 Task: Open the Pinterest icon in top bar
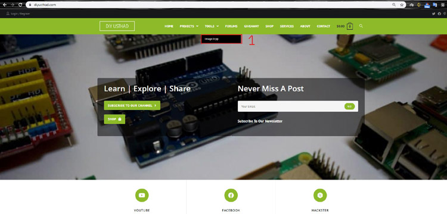click(x=445, y=14)
